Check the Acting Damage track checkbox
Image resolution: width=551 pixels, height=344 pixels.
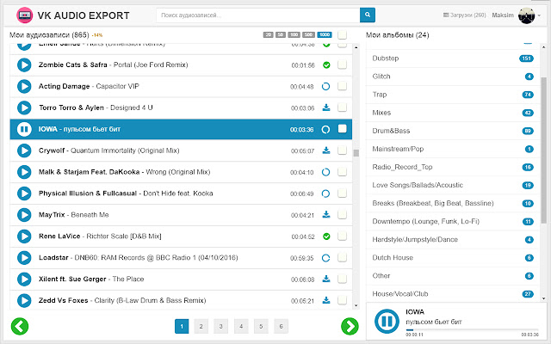pyautogui.click(x=342, y=86)
